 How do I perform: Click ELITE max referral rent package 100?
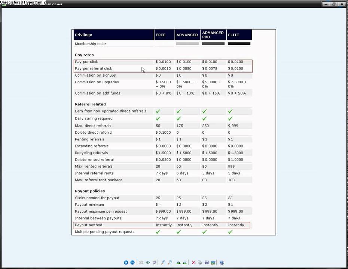click(231, 180)
